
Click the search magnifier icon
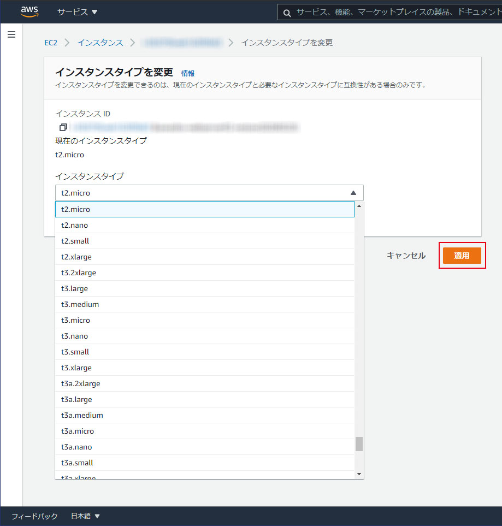click(287, 11)
